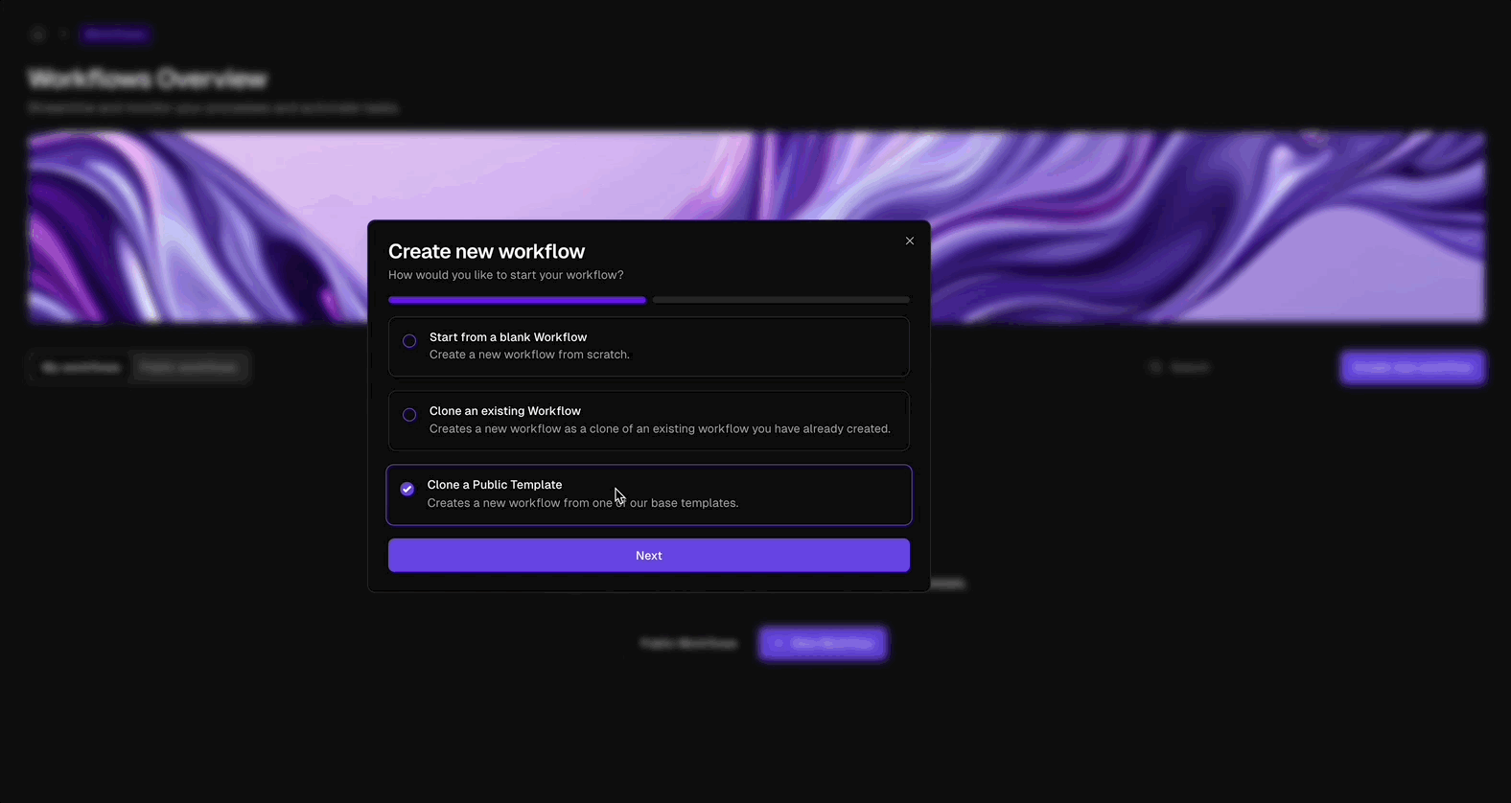Click the purple filled progress step bar

pos(517,300)
